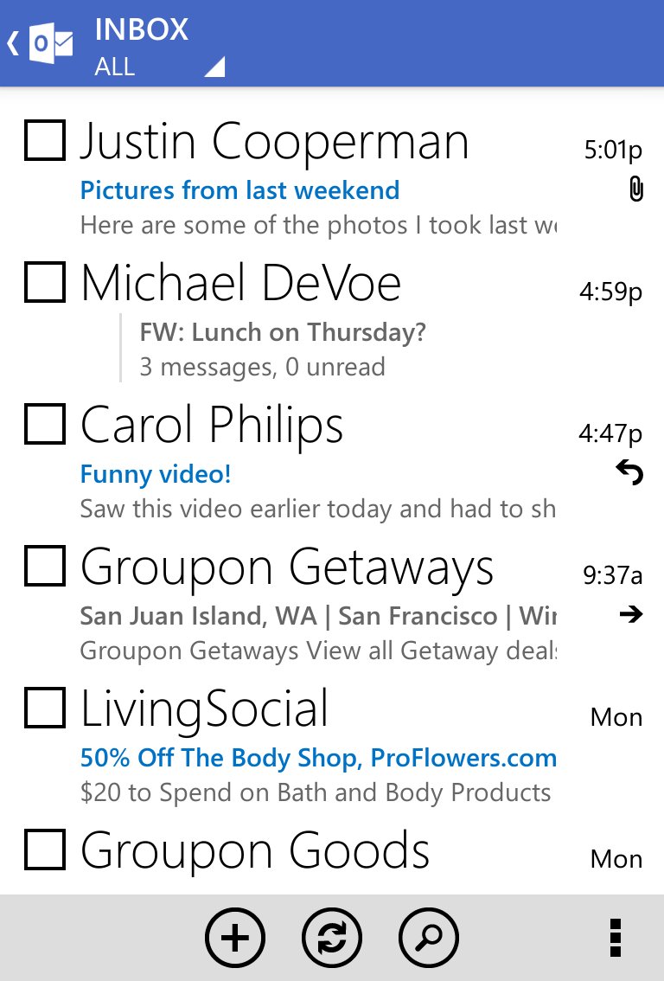This screenshot has height=981, width=664.
Task: Click the Outlook logo icon
Action: point(51,43)
